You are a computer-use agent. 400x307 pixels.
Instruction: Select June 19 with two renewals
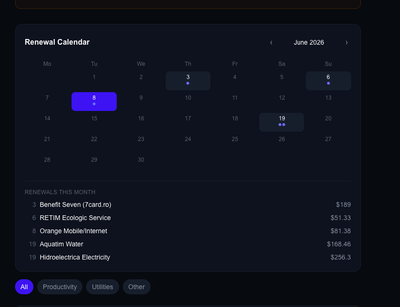point(281,122)
